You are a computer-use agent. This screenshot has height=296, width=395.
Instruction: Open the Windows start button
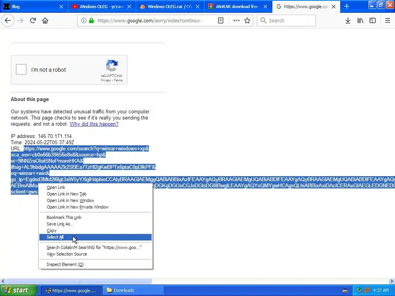click(18, 291)
